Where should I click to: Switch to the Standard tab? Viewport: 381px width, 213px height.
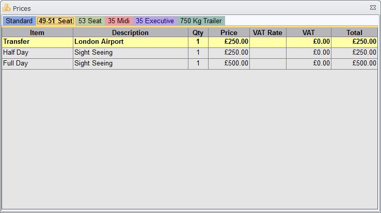click(x=19, y=21)
